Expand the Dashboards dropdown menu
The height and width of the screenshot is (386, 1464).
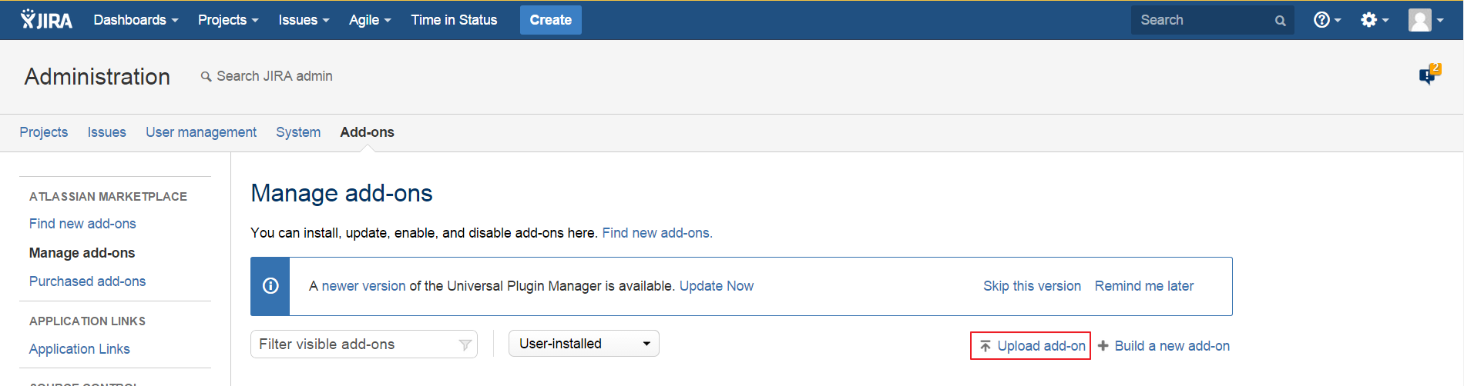(136, 20)
